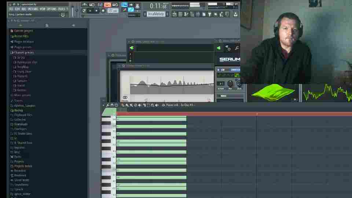This screenshot has height=198, width=352.
Task: Click the green arrow in Serum window
Action: [x=219, y=48]
